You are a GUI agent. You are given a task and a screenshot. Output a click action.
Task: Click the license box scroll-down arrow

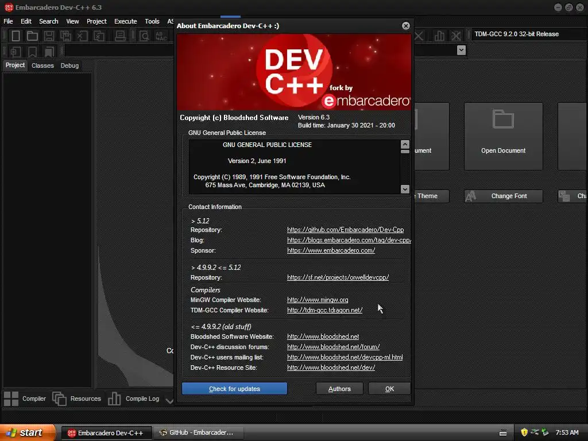pos(405,189)
